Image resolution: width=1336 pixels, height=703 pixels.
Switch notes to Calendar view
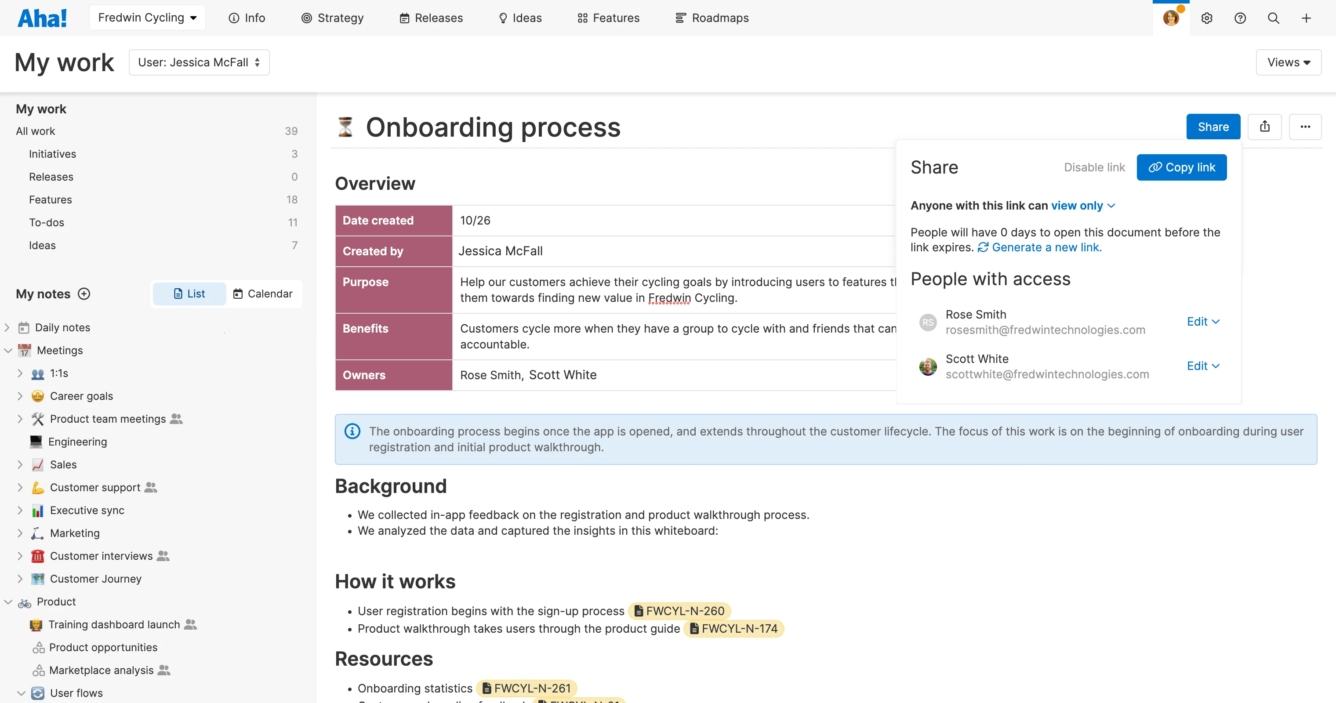pos(263,294)
